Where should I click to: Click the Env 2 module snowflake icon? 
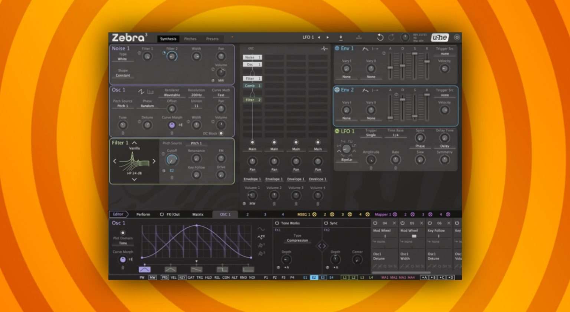pos(337,90)
